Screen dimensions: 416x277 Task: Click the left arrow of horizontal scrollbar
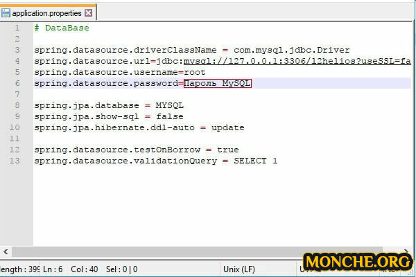pyautogui.click(x=6, y=251)
